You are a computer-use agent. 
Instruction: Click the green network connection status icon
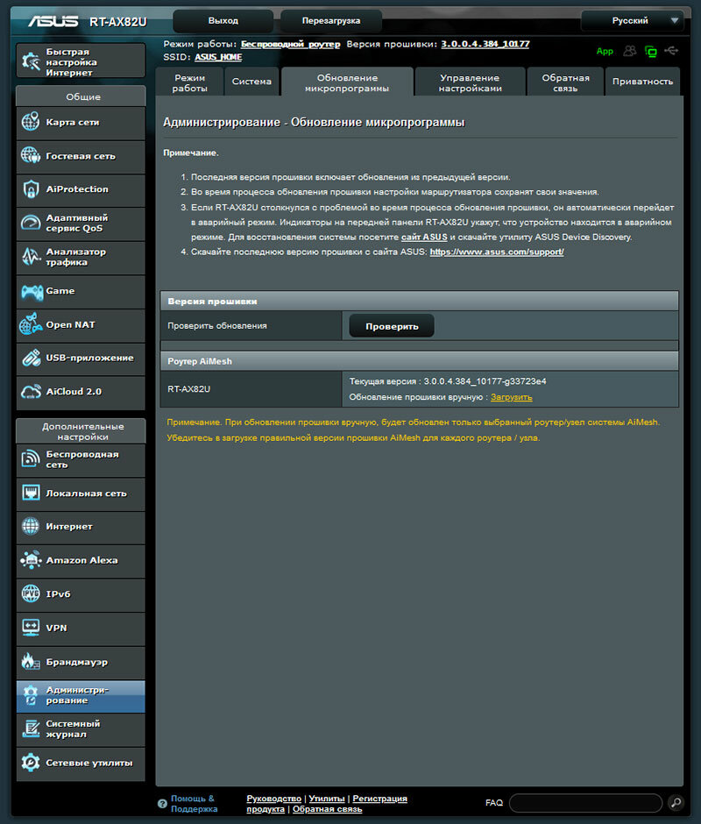tap(650, 52)
